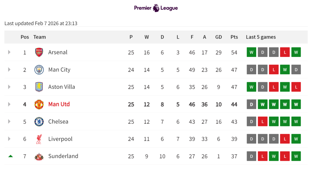Image resolution: width=309 pixels, height=171 pixels.
Task: Click the Sunderland club crest
Action: [39, 156]
